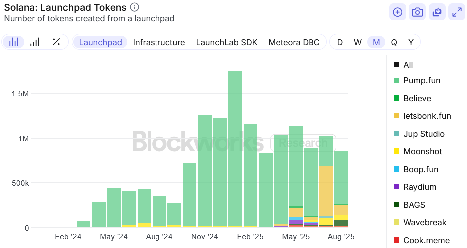Select the Launchpad tab
This screenshot has height=248, width=467.
(100, 42)
